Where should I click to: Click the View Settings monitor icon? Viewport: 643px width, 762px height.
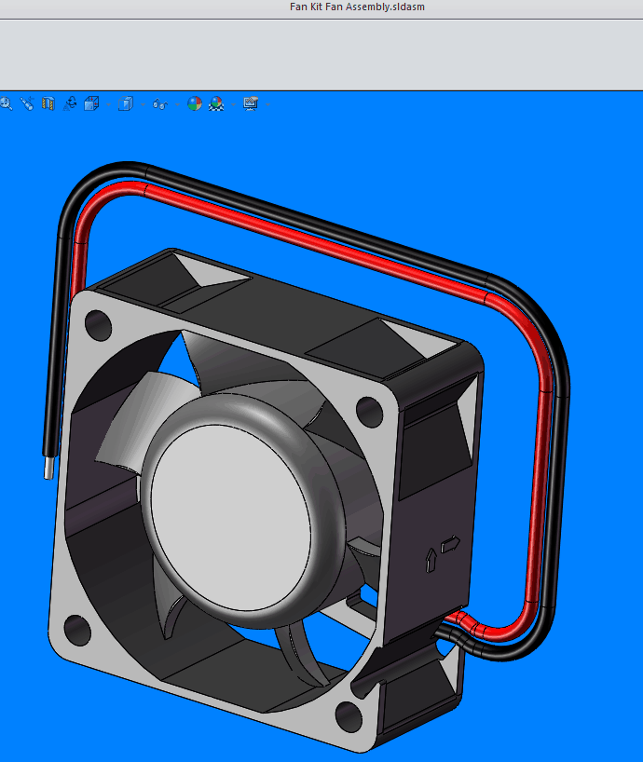(251, 103)
